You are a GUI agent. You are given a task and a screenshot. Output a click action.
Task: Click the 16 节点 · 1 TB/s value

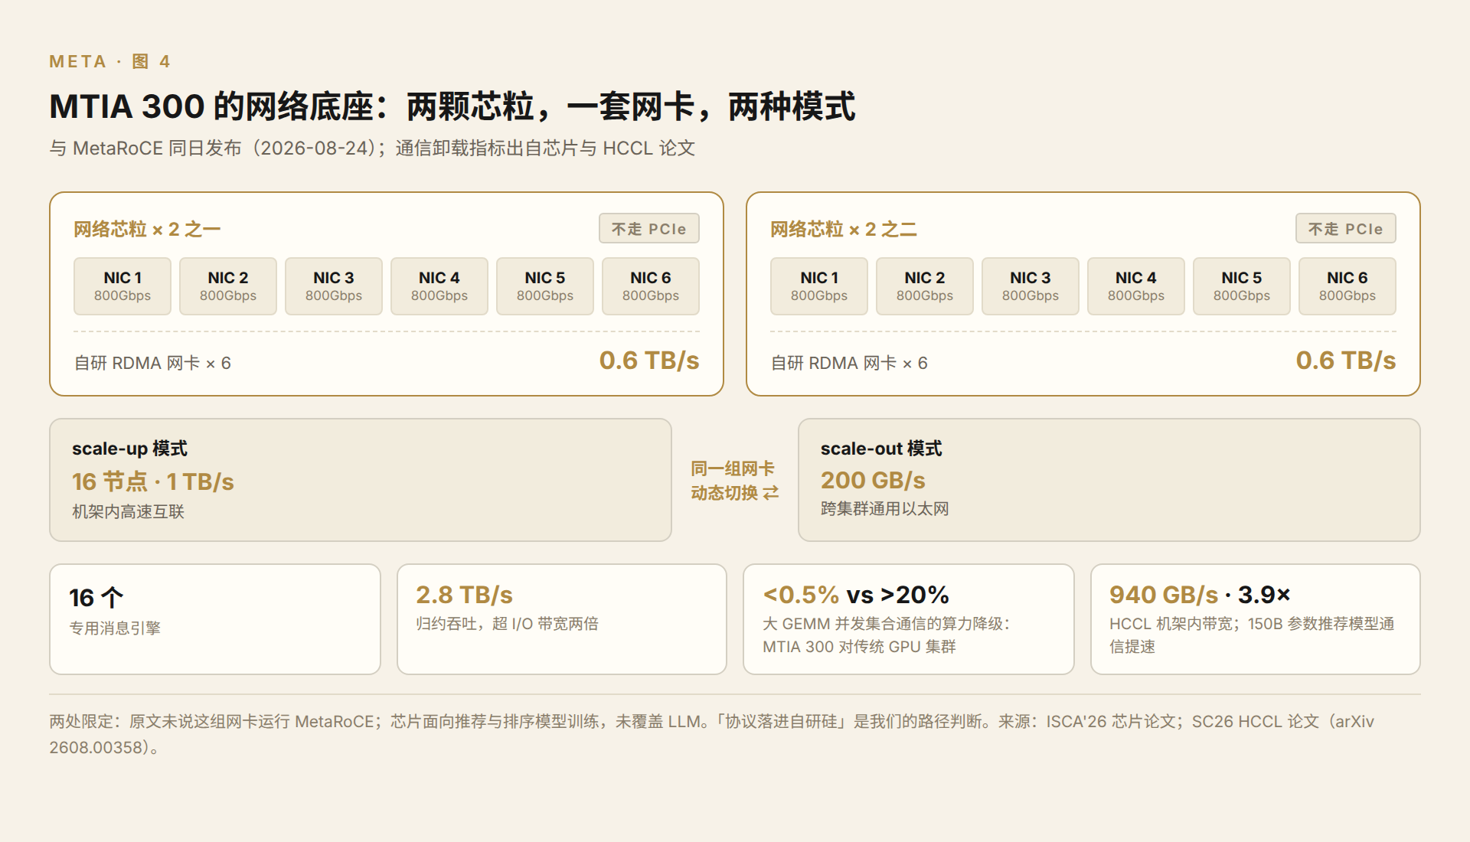point(153,481)
